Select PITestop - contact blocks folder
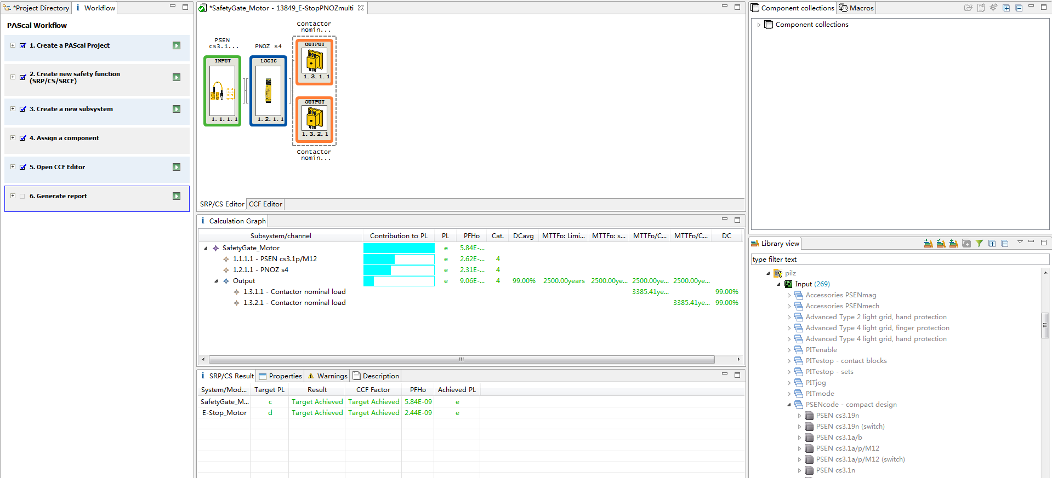The width and height of the screenshot is (1052, 478). point(846,361)
